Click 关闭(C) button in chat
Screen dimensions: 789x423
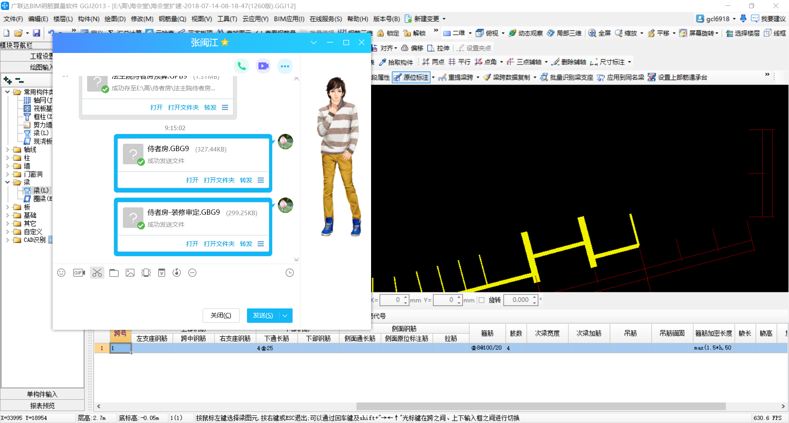pos(221,315)
